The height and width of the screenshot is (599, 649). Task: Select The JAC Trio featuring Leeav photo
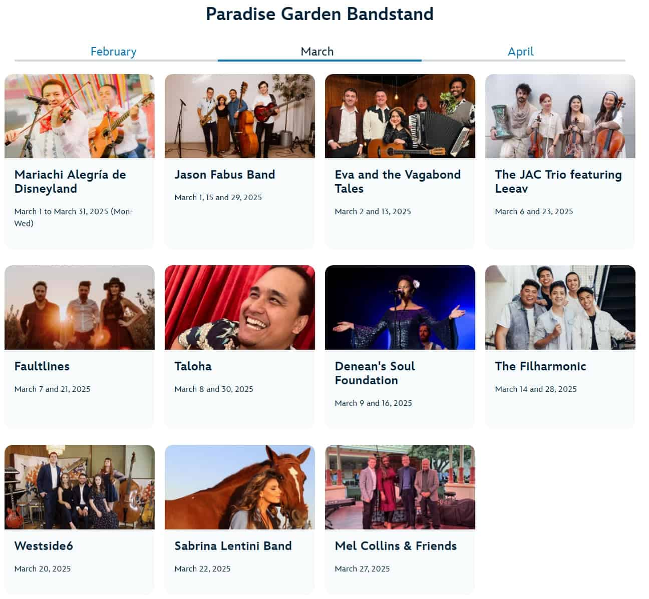560,116
